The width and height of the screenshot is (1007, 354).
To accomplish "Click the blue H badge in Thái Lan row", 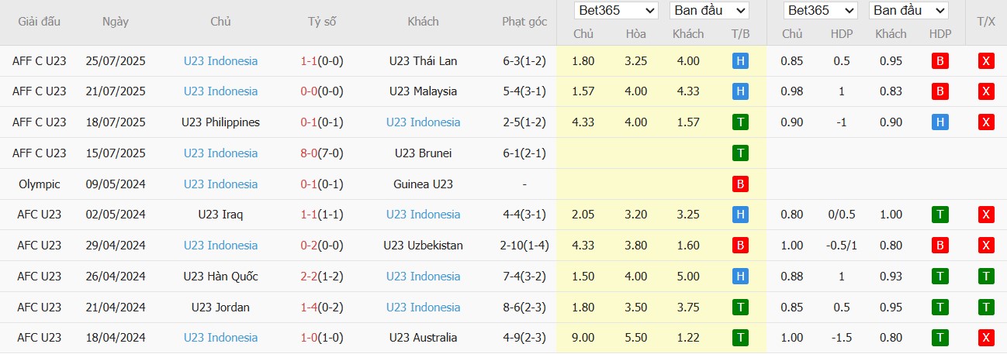I will pos(740,61).
